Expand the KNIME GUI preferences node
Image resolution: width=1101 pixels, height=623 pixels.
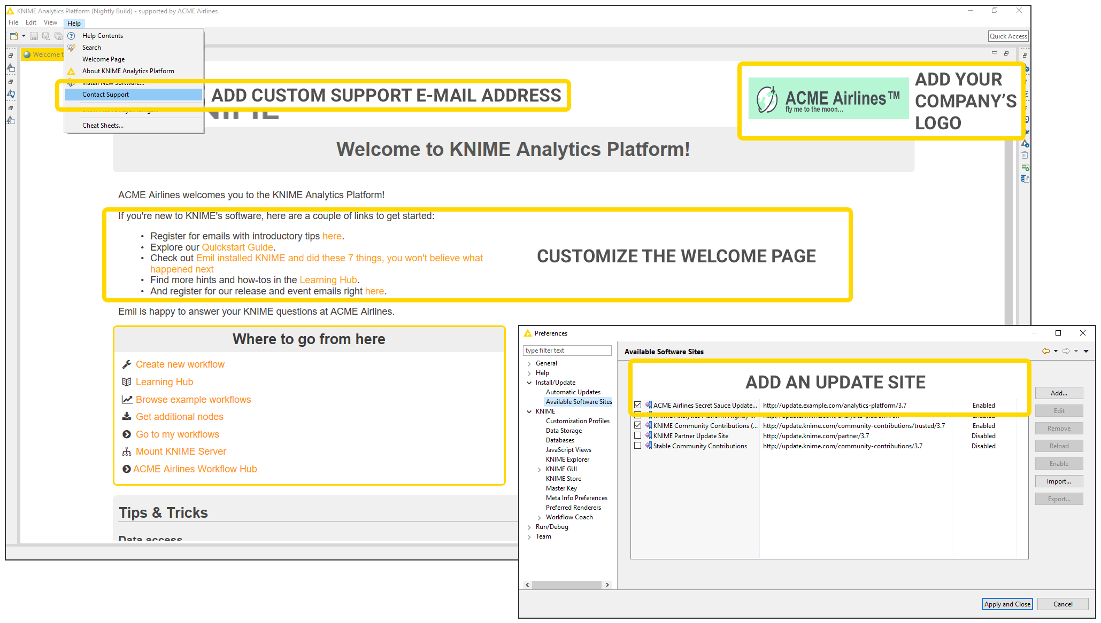pos(539,469)
